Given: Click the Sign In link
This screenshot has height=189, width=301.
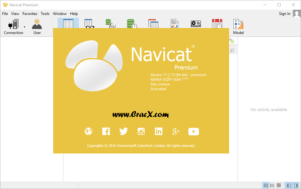Looking at the screenshot, I should tap(284, 14).
